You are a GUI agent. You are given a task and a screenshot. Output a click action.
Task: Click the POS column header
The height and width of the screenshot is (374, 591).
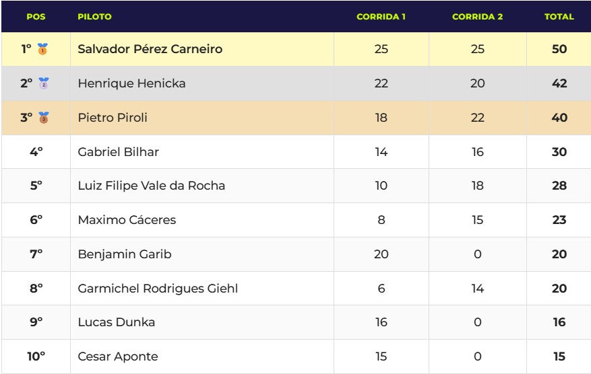tap(36, 17)
